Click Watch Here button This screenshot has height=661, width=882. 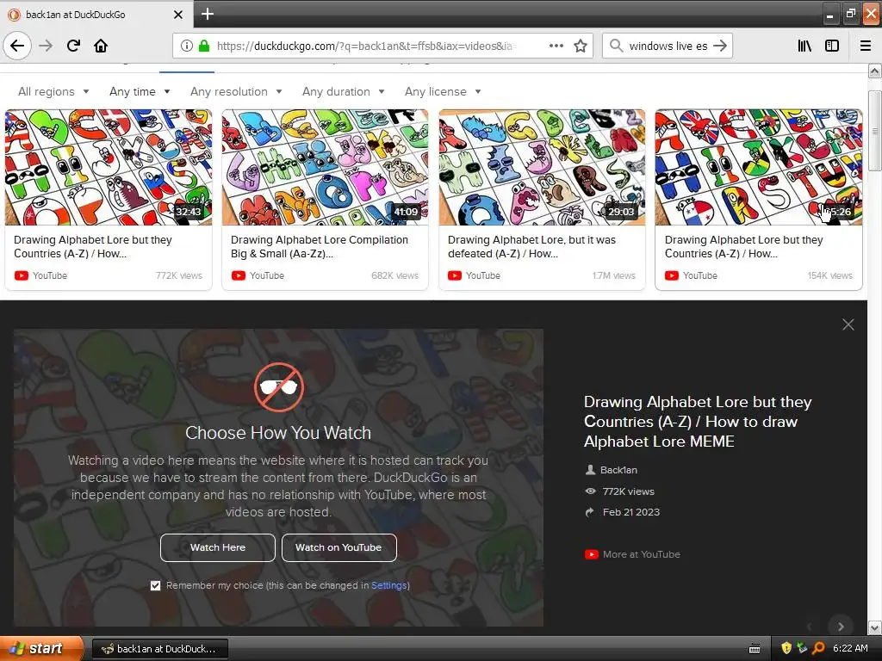pyautogui.click(x=218, y=547)
